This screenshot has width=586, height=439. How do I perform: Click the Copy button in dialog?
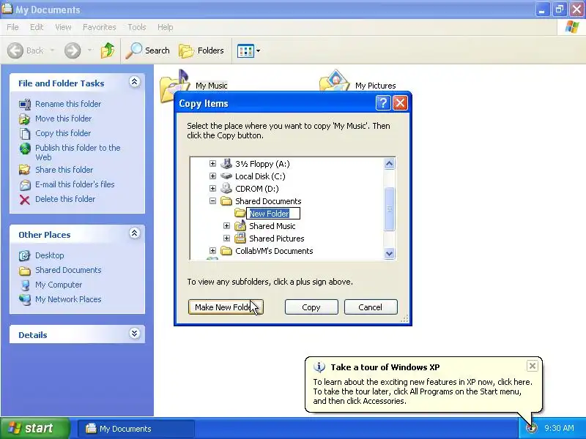click(311, 307)
